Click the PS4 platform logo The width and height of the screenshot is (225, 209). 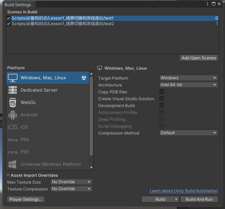[13, 140]
